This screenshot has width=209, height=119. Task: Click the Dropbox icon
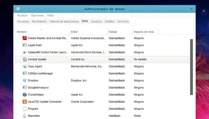click(x=25, y=81)
